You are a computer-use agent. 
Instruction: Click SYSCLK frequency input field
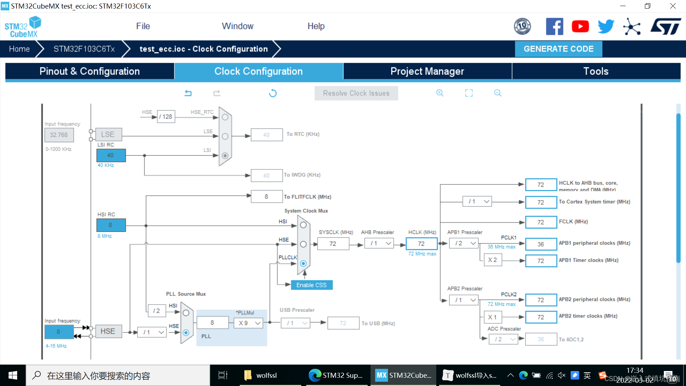[334, 244]
